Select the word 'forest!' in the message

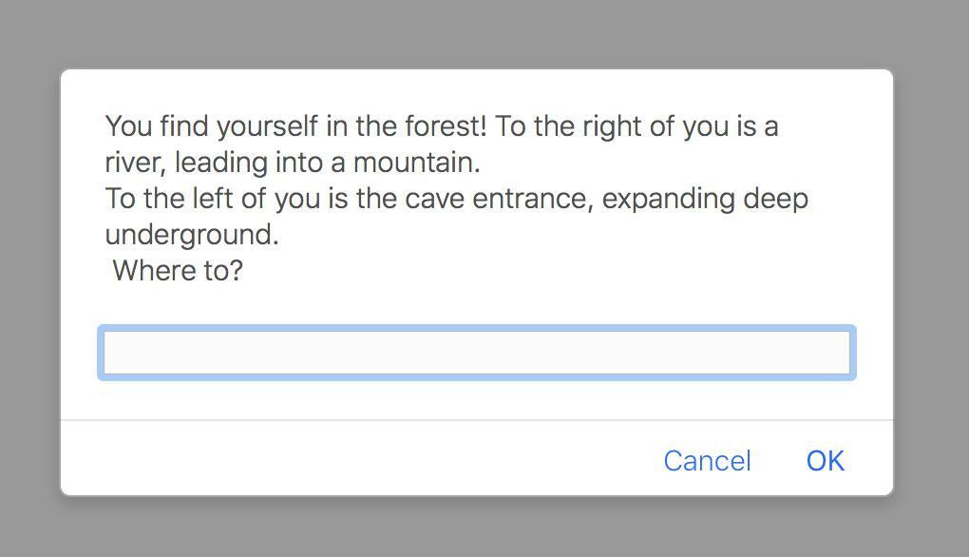point(446,126)
